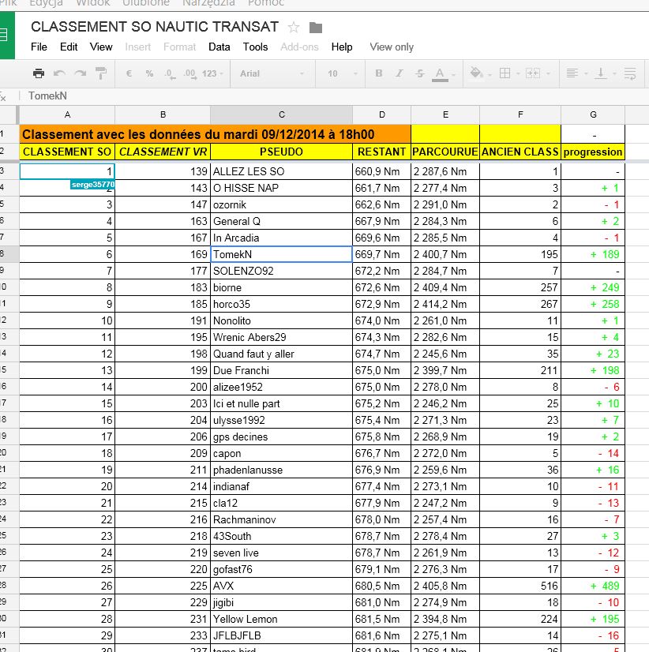Click the View only label

[392, 47]
